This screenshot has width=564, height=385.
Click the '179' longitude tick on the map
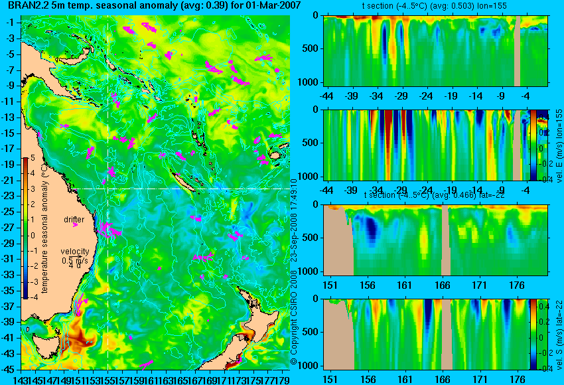pos(283,380)
